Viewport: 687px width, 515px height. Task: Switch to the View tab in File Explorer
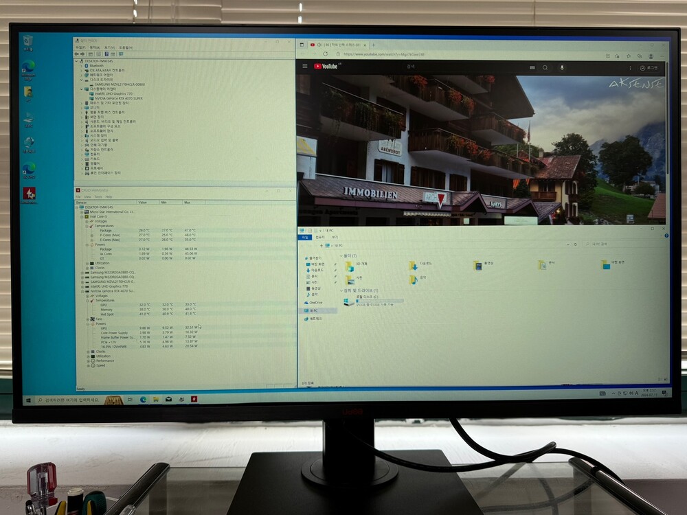[335, 237]
